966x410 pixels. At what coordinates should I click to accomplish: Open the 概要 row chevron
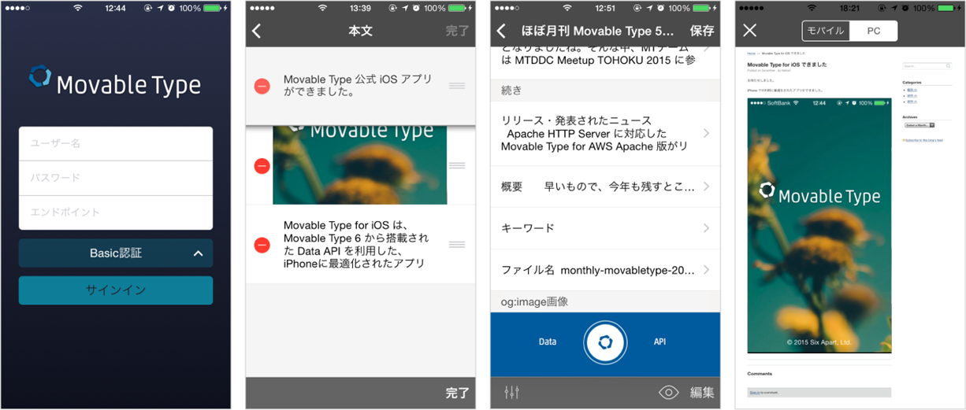tap(706, 187)
